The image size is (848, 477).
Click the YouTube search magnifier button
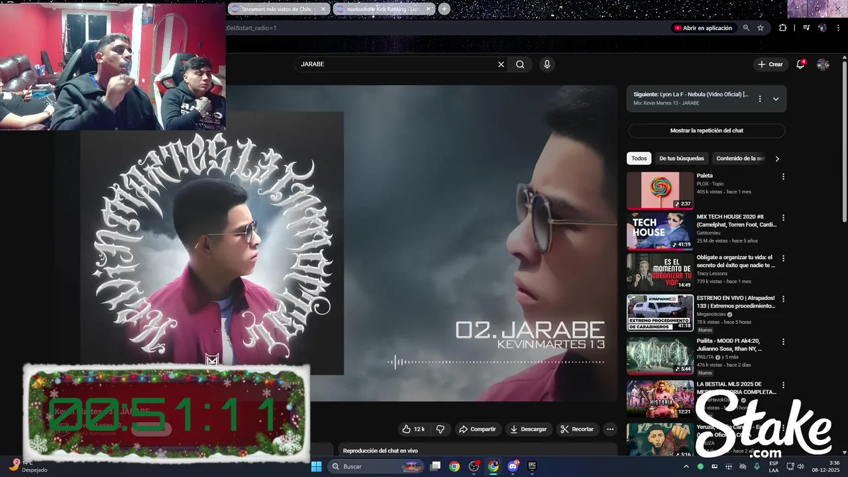520,64
